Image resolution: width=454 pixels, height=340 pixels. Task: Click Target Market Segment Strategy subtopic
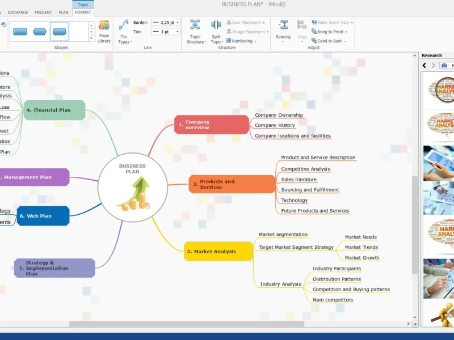coord(296,248)
